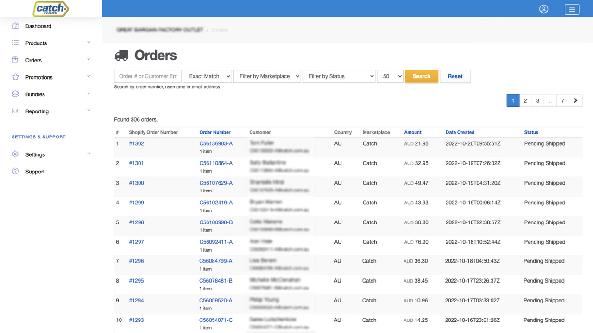Expand the Exact Match options

tap(207, 76)
